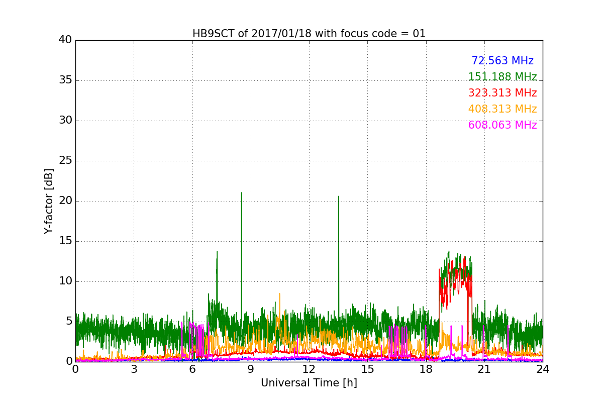Viewport: 603px width, 402px height.
Task: Click the x-axis tick label '9'
Action: (251, 369)
